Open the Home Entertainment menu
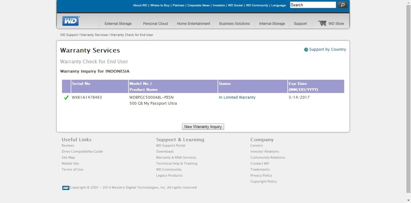Viewport: 411px width, 203px height. click(193, 24)
